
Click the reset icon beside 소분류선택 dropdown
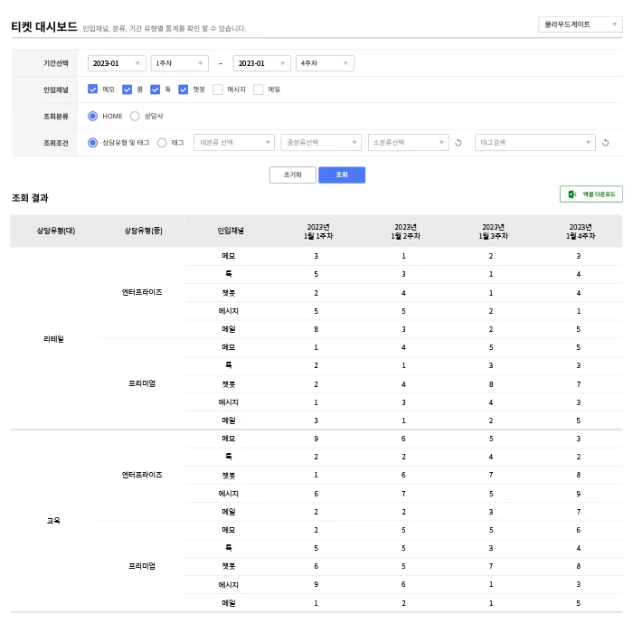click(458, 143)
